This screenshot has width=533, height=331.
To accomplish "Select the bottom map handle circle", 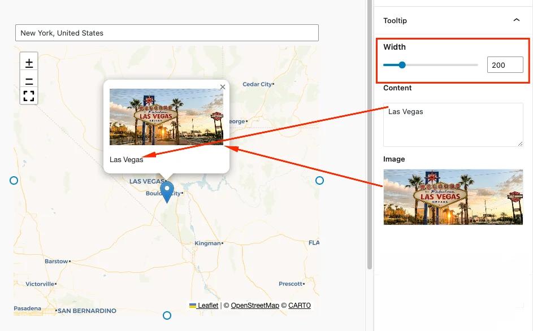I will tap(167, 315).
